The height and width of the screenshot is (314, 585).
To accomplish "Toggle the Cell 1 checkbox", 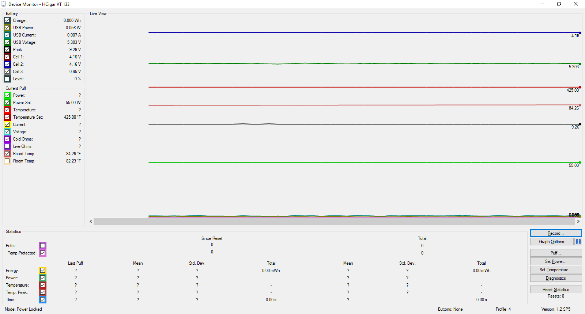I will [7, 57].
